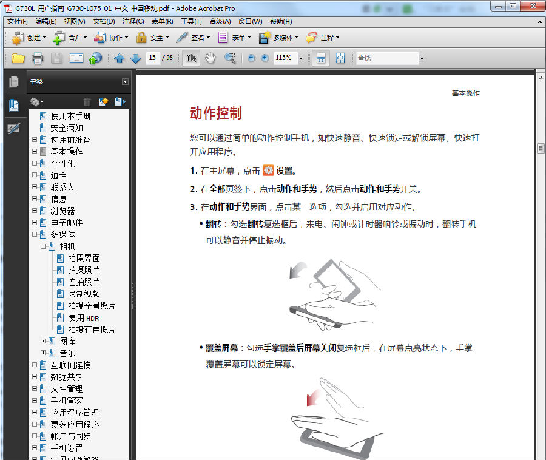This screenshot has width=546, height=460.
Task: Click the Print icon
Action: point(36,58)
